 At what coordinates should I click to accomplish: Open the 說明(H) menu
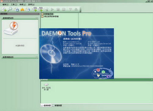click(31, 5)
